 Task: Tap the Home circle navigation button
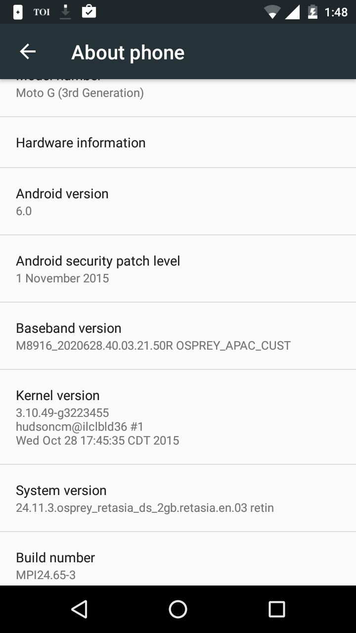[x=178, y=609]
